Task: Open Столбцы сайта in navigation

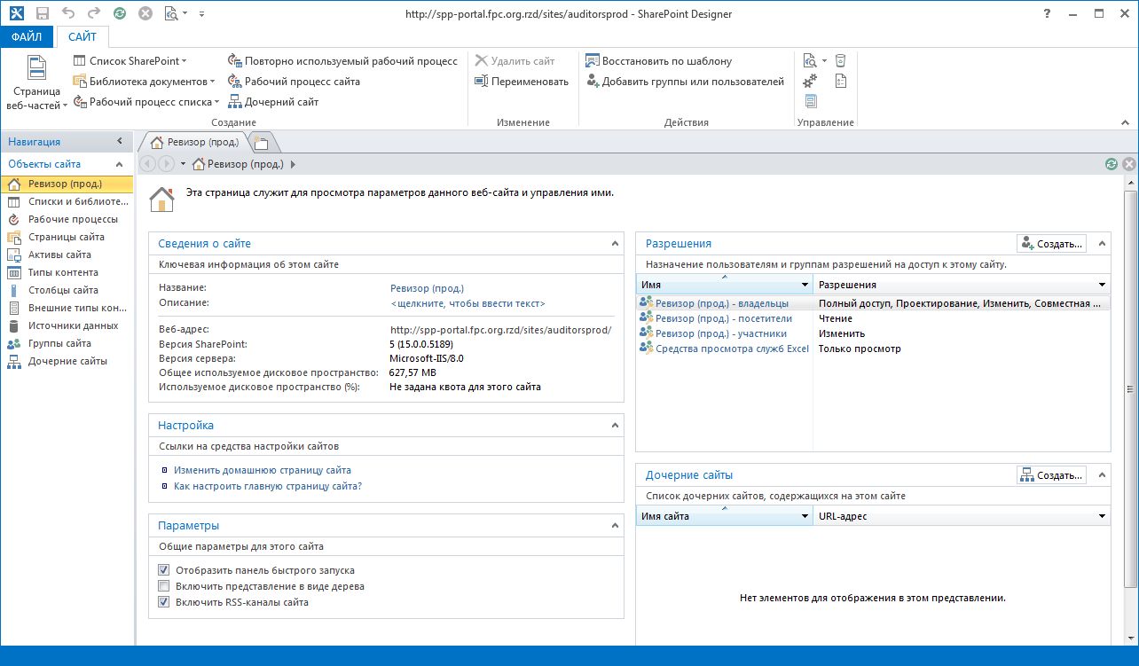Action: click(67, 290)
